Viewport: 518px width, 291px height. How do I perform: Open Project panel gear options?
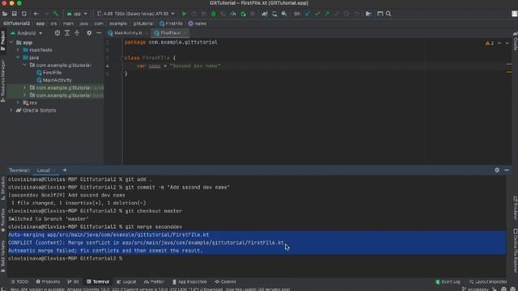click(x=89, y=33)
